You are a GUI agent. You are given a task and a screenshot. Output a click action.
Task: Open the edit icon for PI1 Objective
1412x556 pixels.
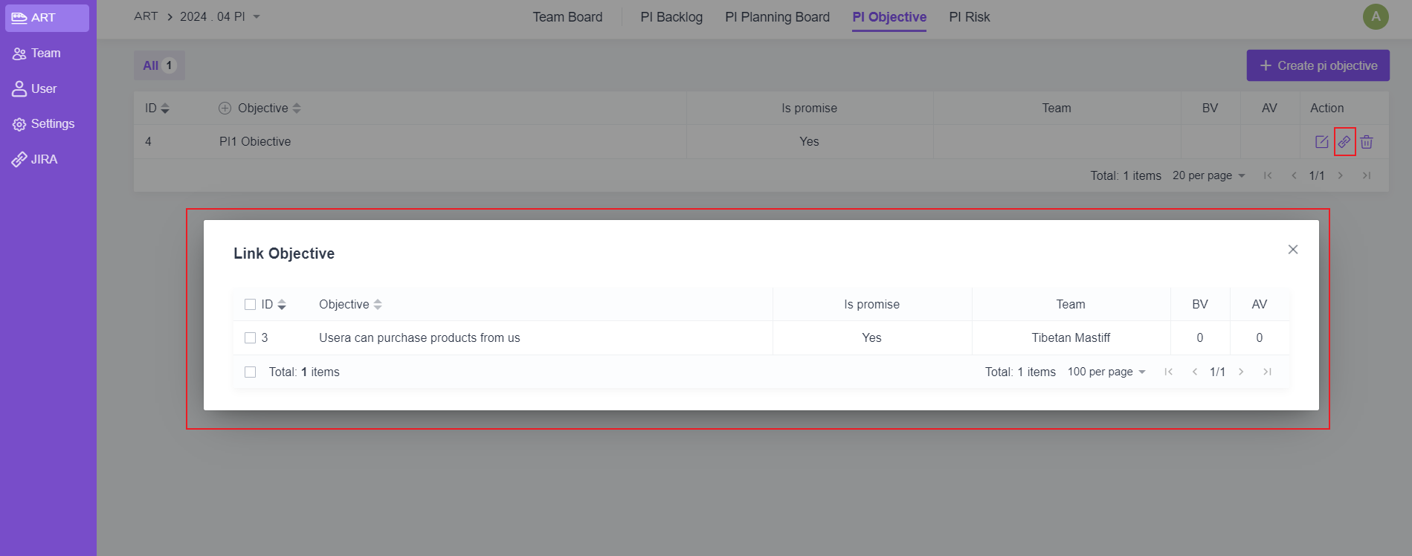click(1321, 141)
